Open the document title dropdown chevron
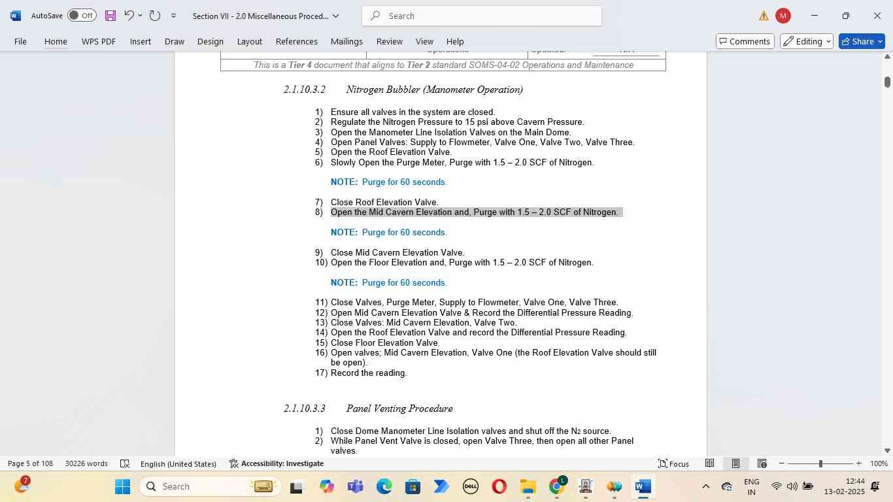The image size is (893, 502). coord(335,16)
